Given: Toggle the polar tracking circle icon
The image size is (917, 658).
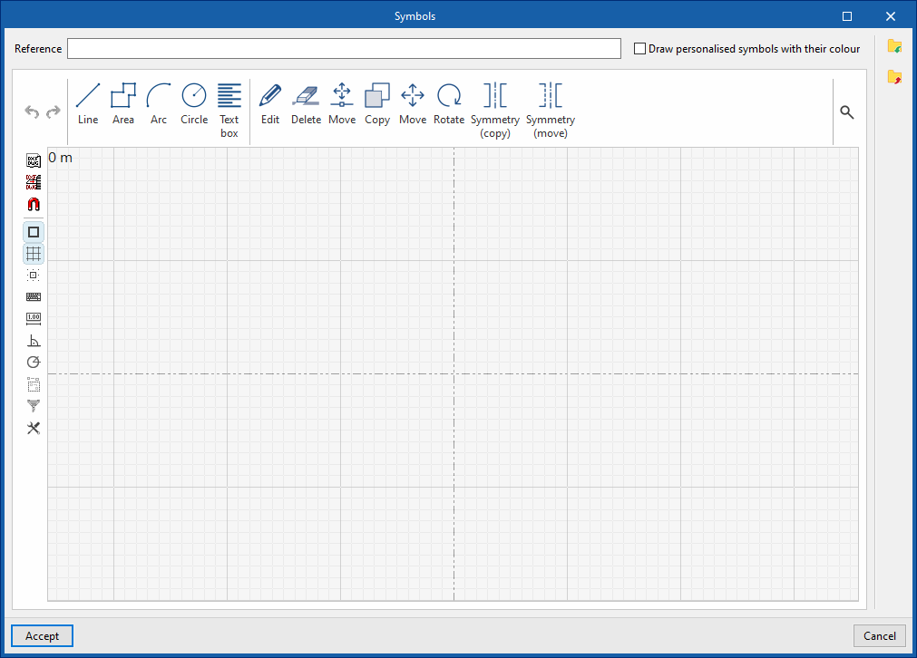Looking at the screenshot, I should click(34, 363).
